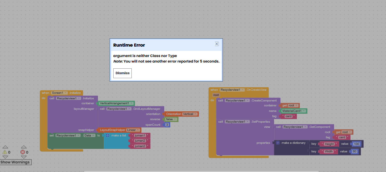Open the make a dictionary mutator gear

pos(278,143)
